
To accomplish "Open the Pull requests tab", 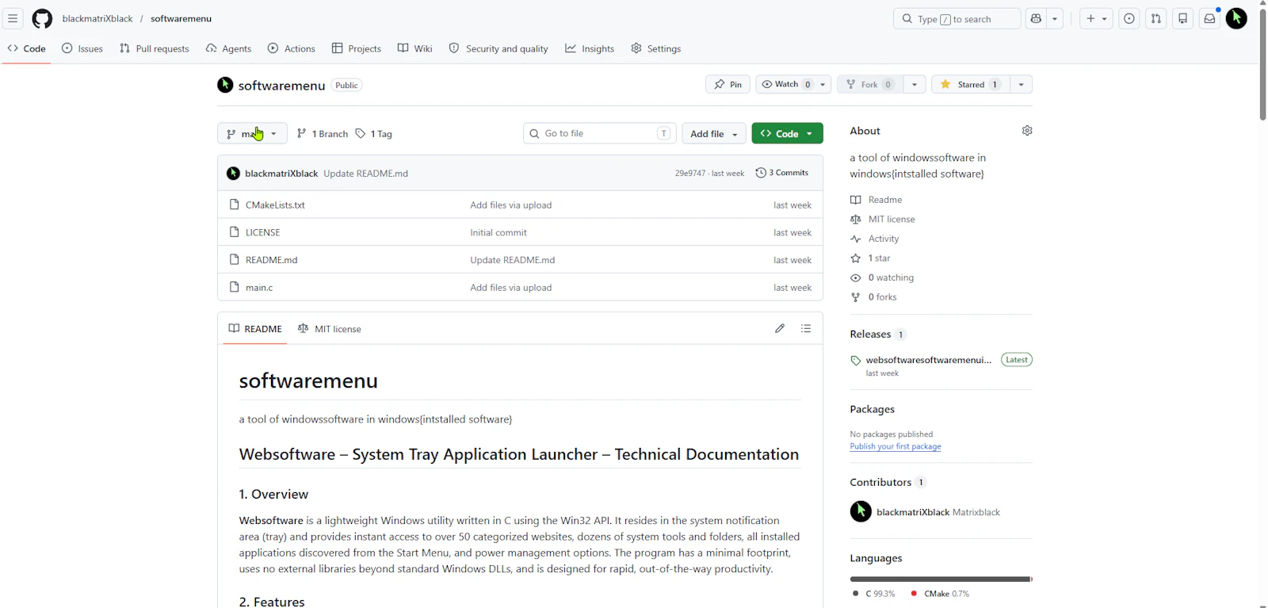I will tap(155, 48).
